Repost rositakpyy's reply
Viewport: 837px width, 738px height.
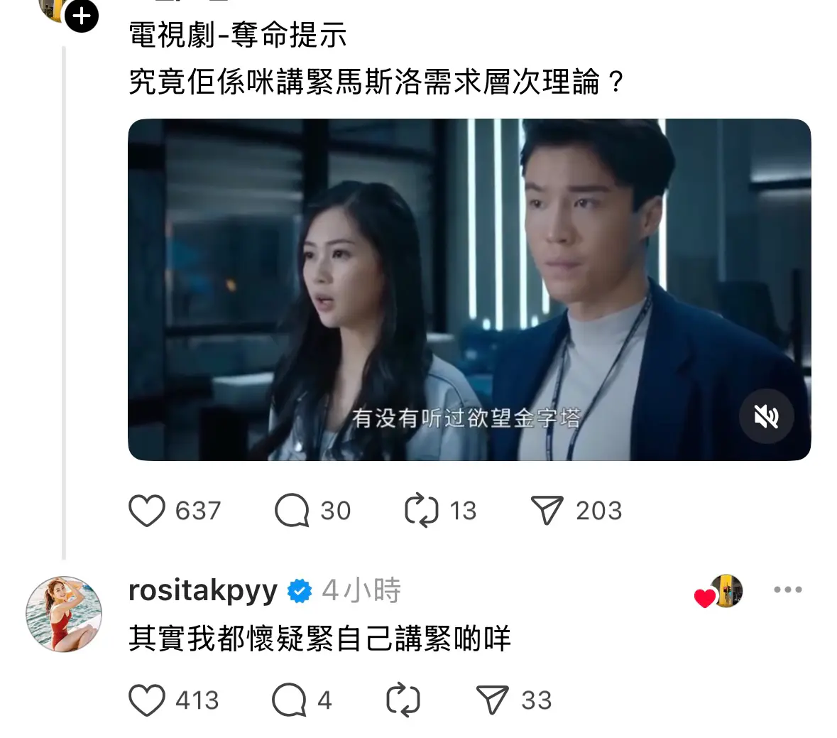403,700
